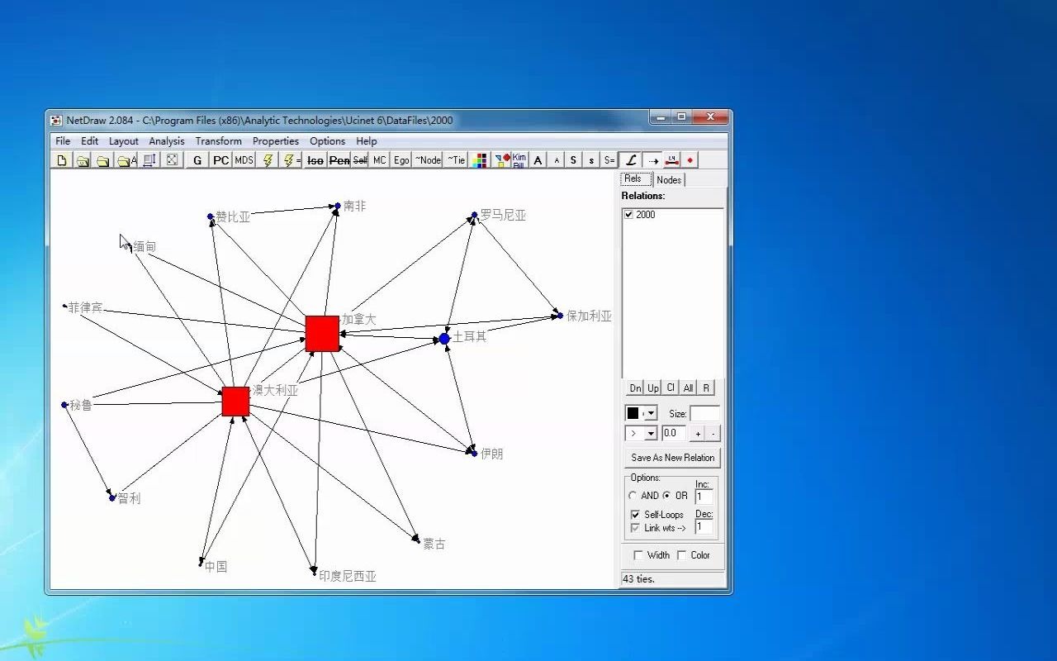Click the Pen toolbar button
Image resolution: width=1057 pixels, height=661 pixels.
click(x=339, y=160)
